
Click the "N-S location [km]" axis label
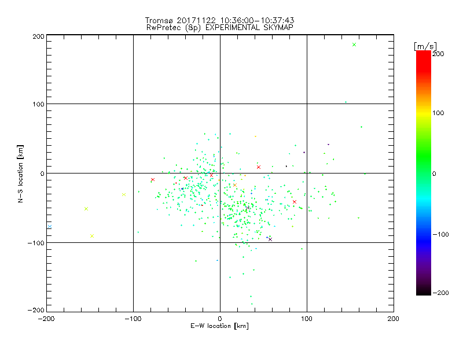tap(20, 174)
